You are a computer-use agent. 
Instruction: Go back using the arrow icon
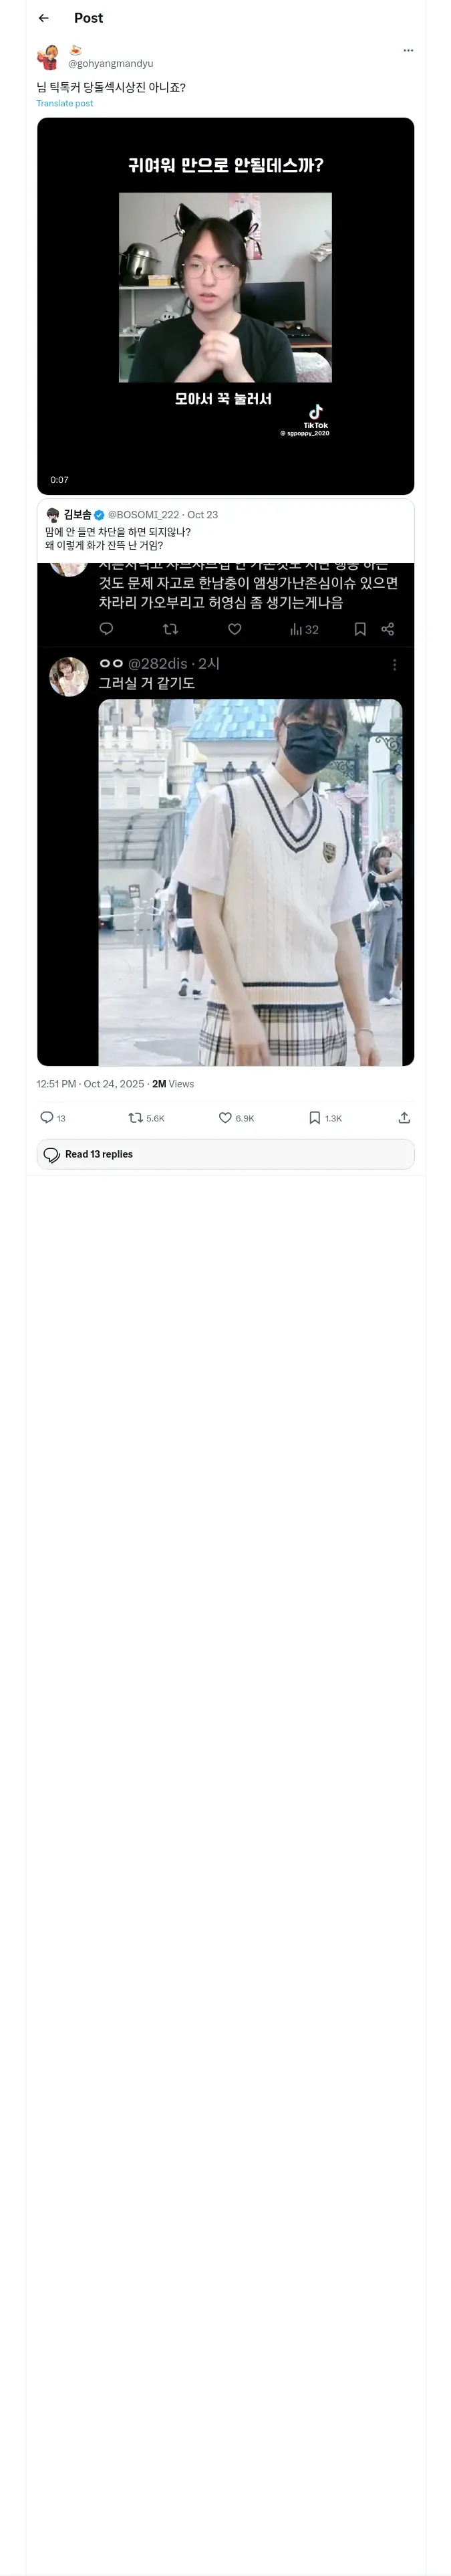point(43,18)
